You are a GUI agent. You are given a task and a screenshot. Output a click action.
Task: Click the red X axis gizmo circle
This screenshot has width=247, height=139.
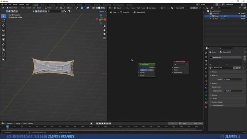(105, 19)
